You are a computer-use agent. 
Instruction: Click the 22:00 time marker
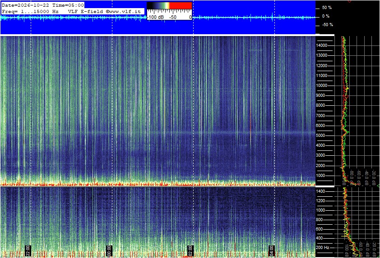[28, 250]
